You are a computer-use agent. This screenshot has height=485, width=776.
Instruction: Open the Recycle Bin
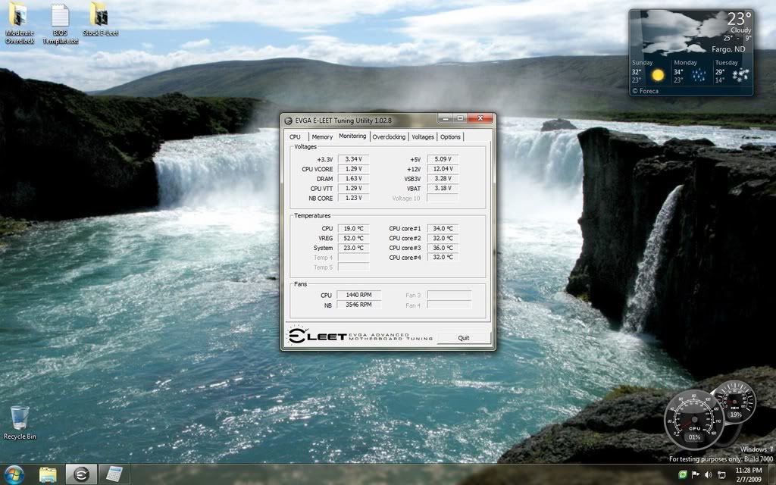(20, 419)
